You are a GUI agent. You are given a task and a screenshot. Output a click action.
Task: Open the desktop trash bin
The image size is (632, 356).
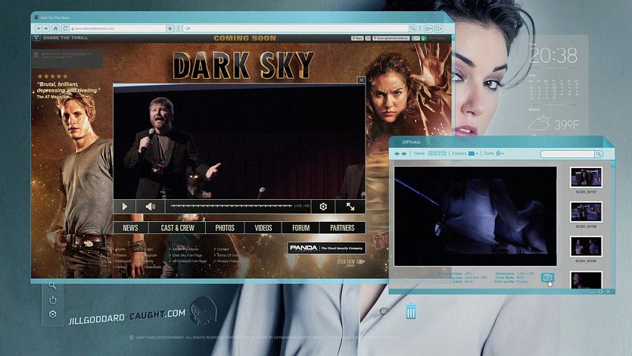tap(410, 311)
